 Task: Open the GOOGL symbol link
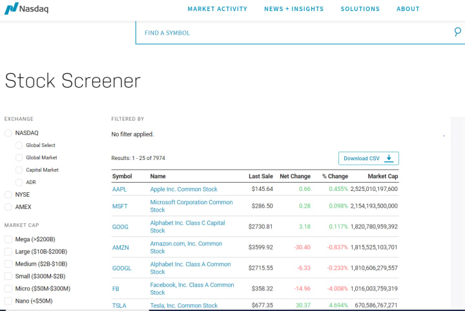(x=121, y=268)
